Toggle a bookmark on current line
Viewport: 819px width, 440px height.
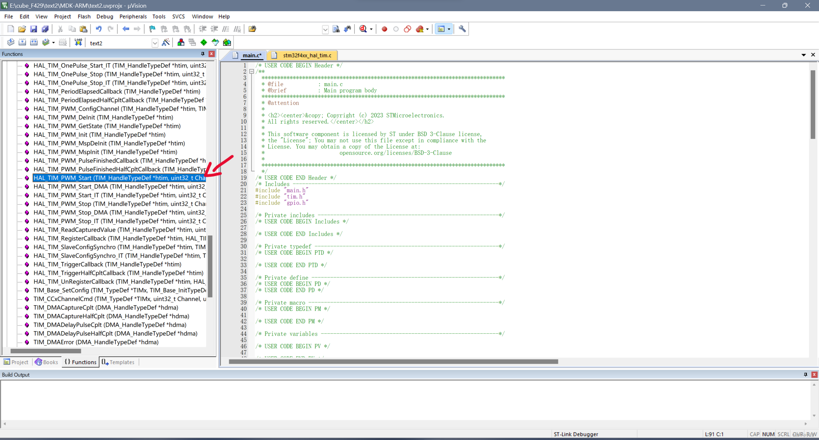point(152,29)
